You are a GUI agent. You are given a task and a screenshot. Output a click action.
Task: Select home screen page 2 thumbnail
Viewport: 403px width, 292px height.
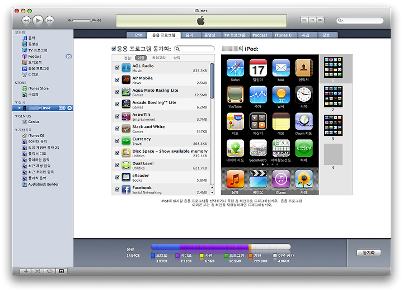pyautogui.click(x=333, y=97)
